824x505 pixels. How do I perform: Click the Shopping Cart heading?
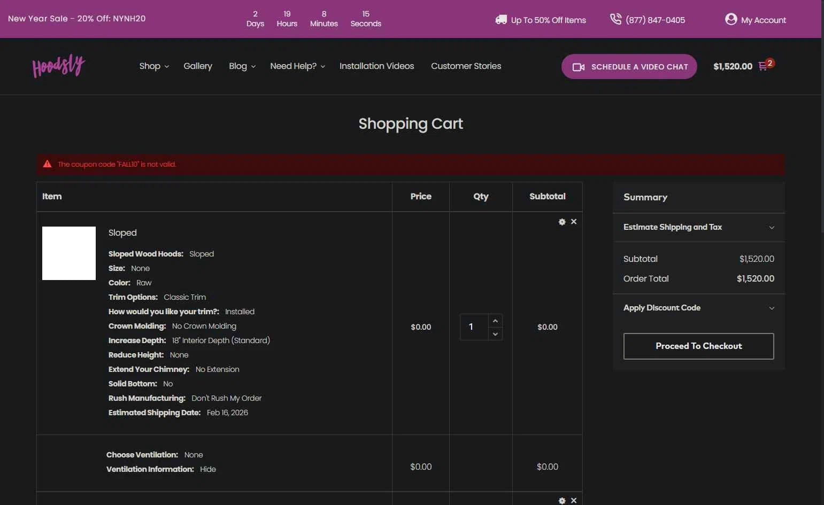click(x=411, y=124)
